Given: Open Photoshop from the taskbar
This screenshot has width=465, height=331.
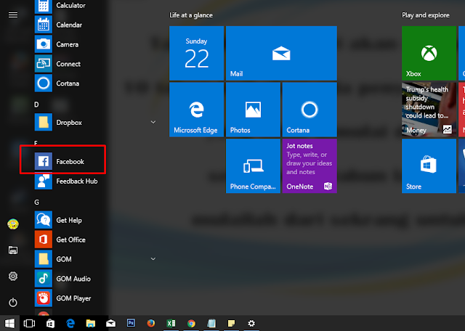Looking at the screenshot, I should pyautogui.click(x=131, y=323).
